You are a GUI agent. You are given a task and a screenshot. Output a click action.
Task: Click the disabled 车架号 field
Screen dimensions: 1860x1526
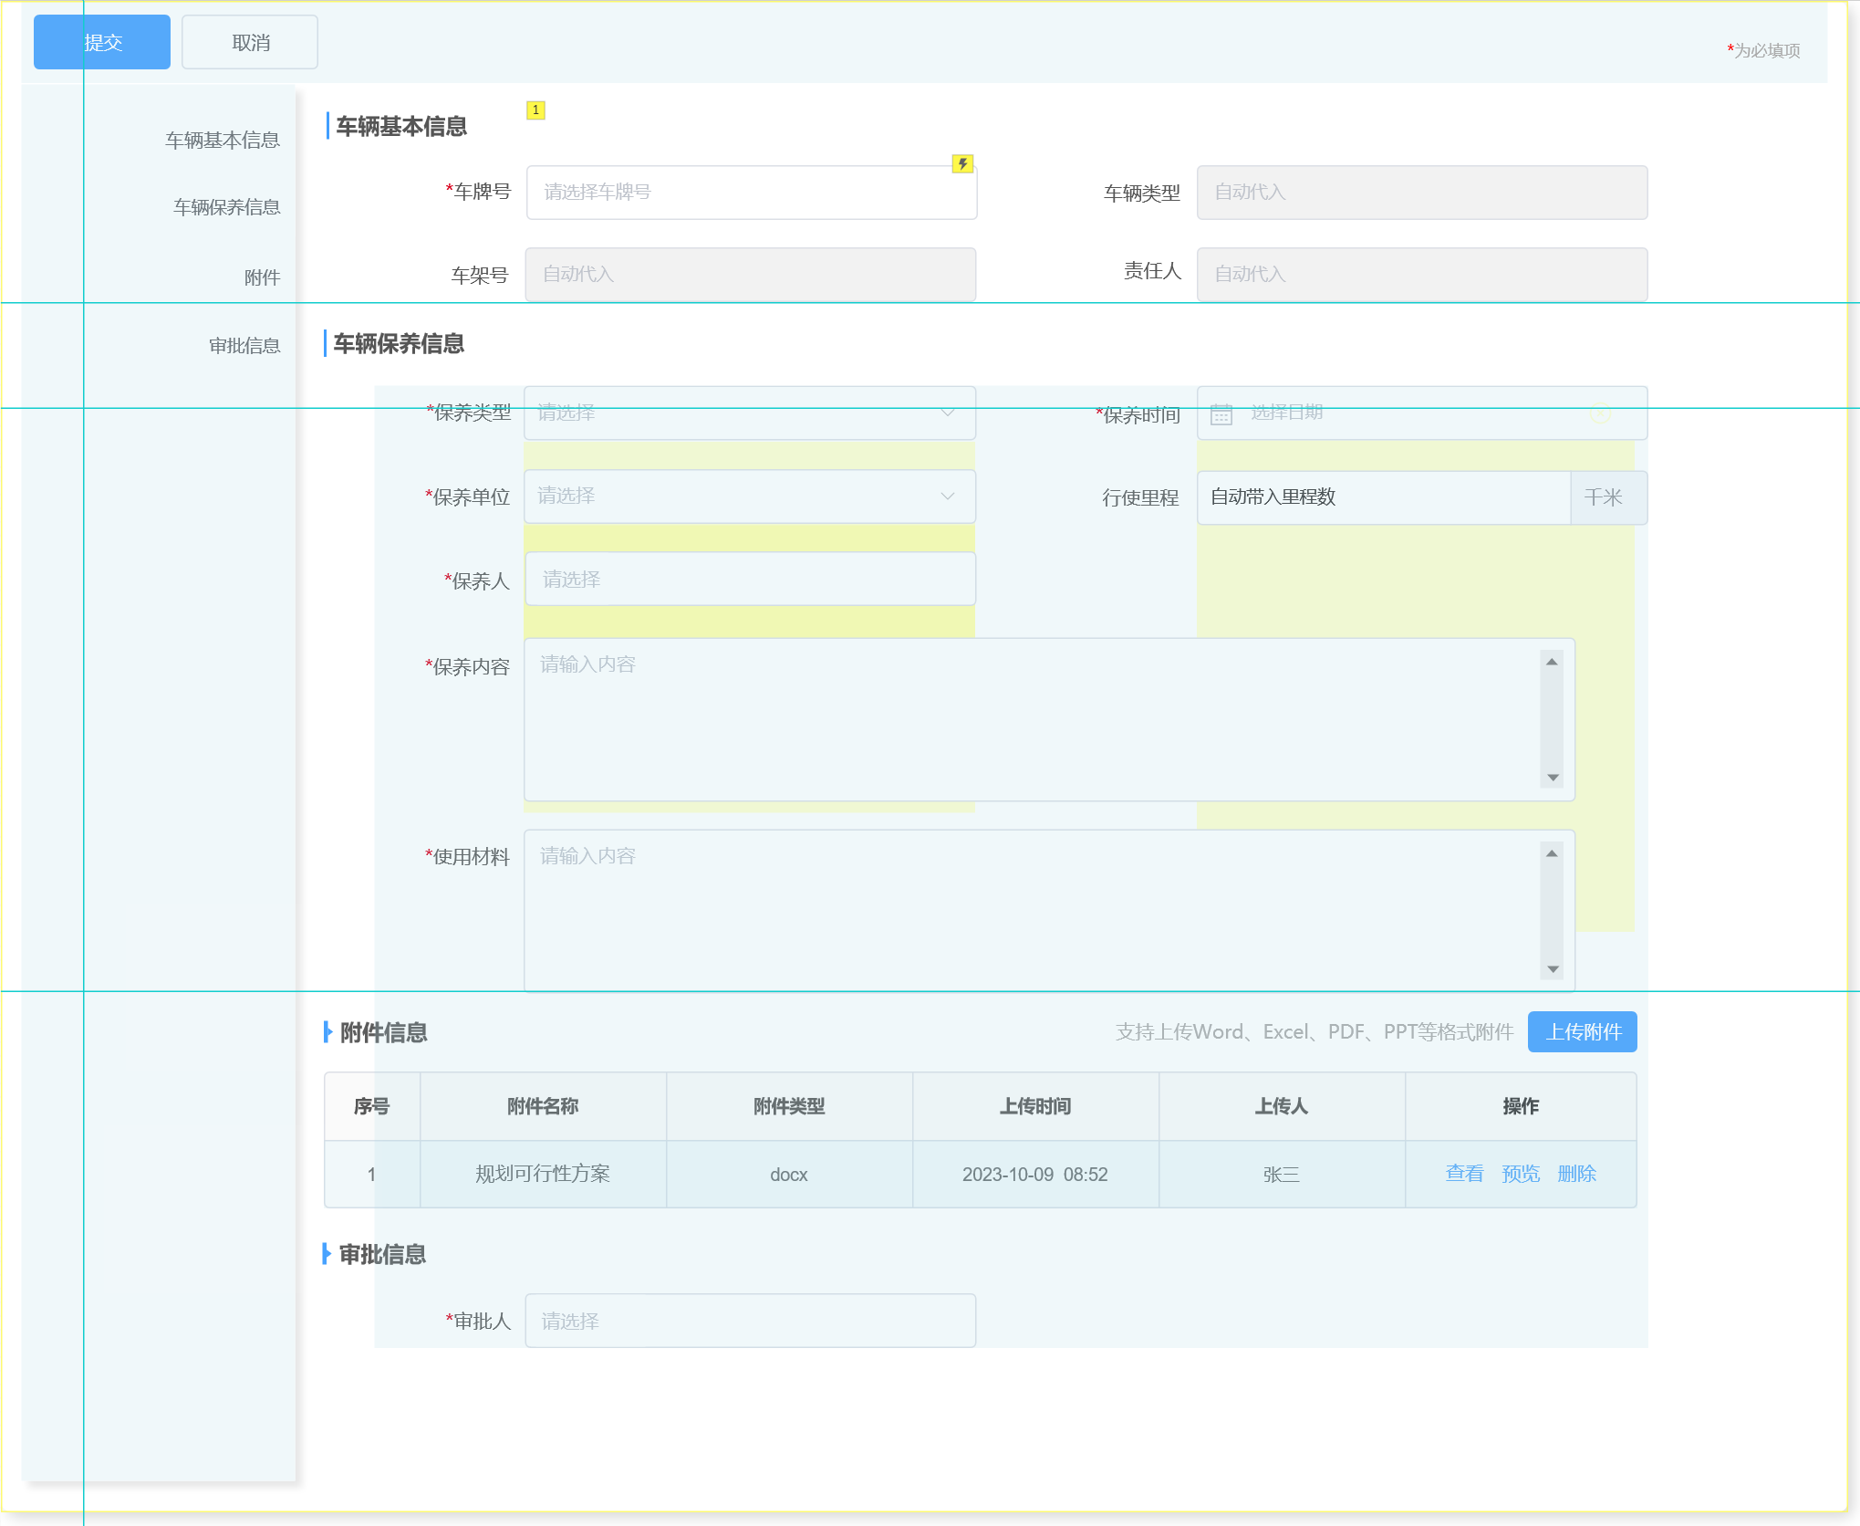pyautogui.click(x=751, y=275)
